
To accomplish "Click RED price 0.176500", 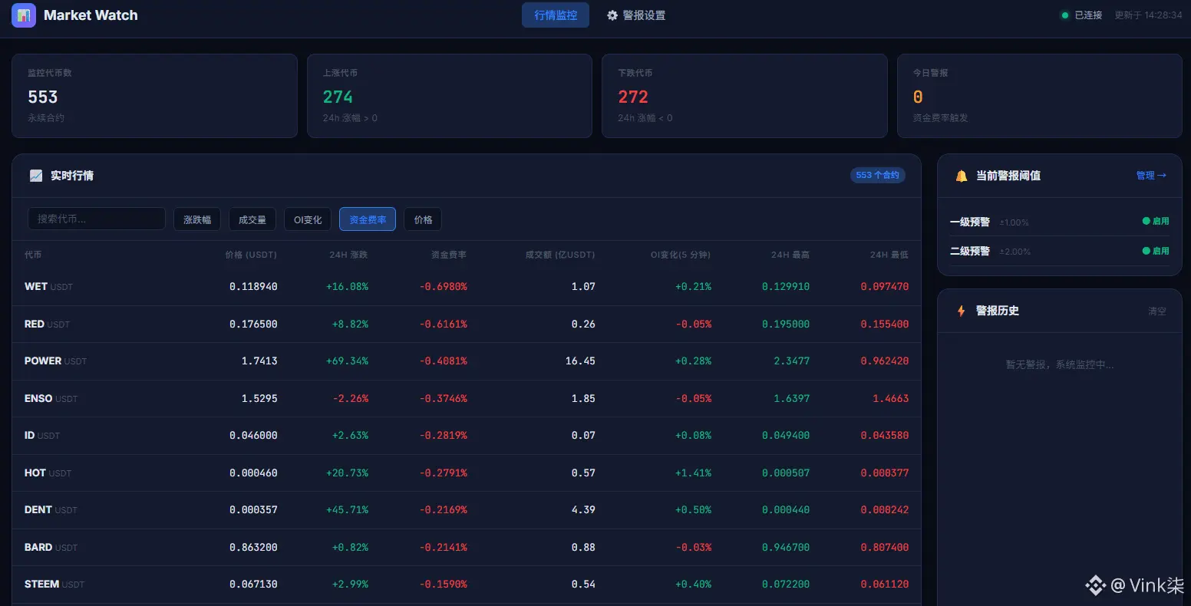I will [x=253, y=324].
